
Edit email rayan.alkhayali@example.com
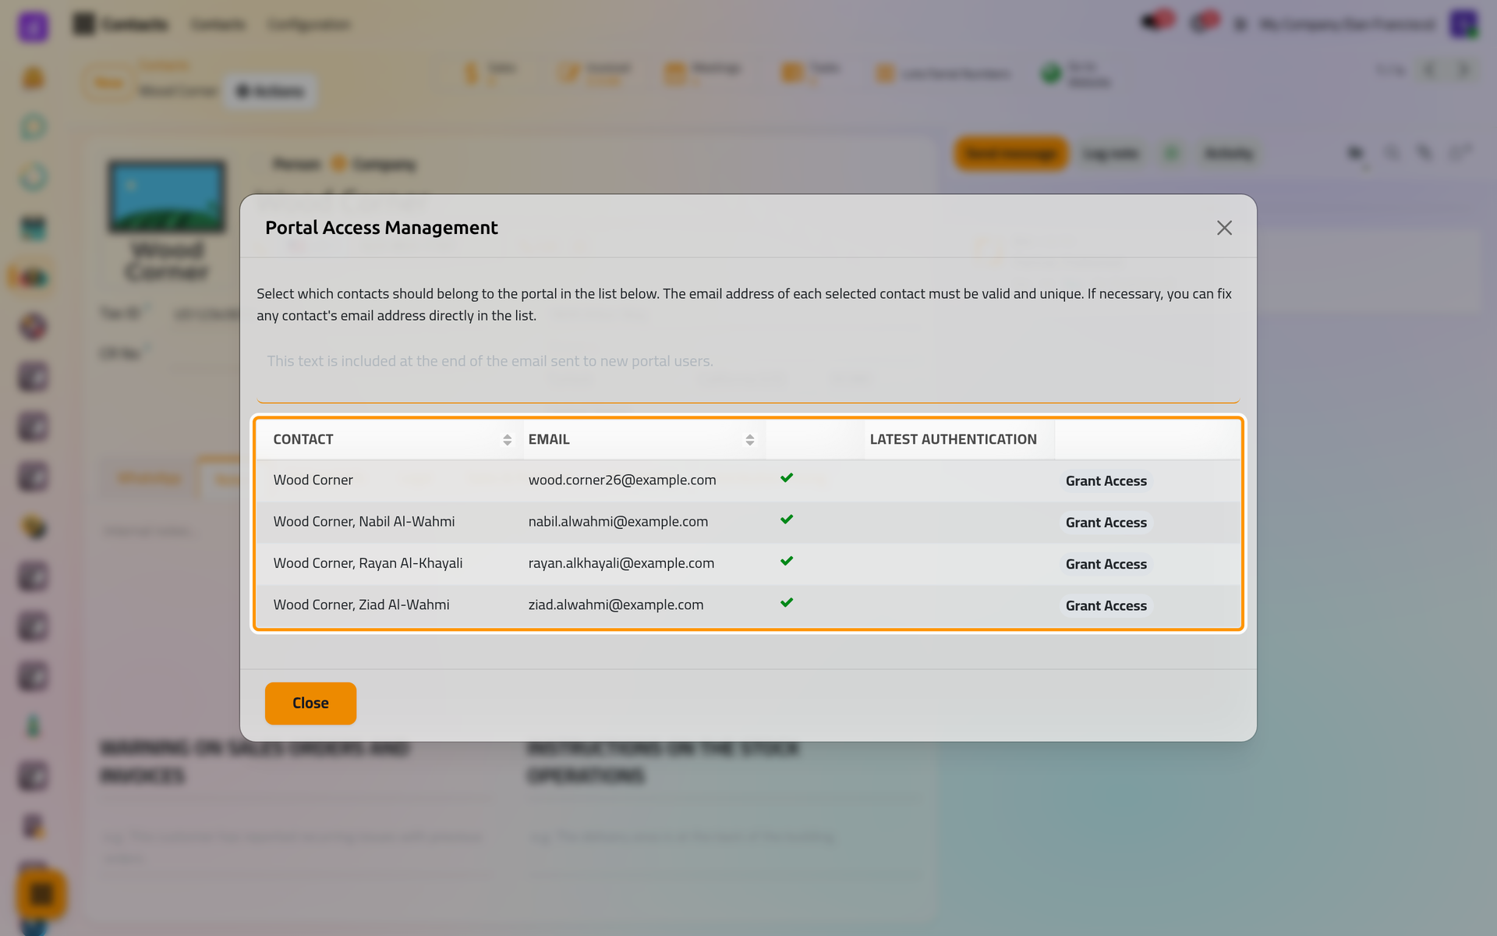click(x=621, y=562)
